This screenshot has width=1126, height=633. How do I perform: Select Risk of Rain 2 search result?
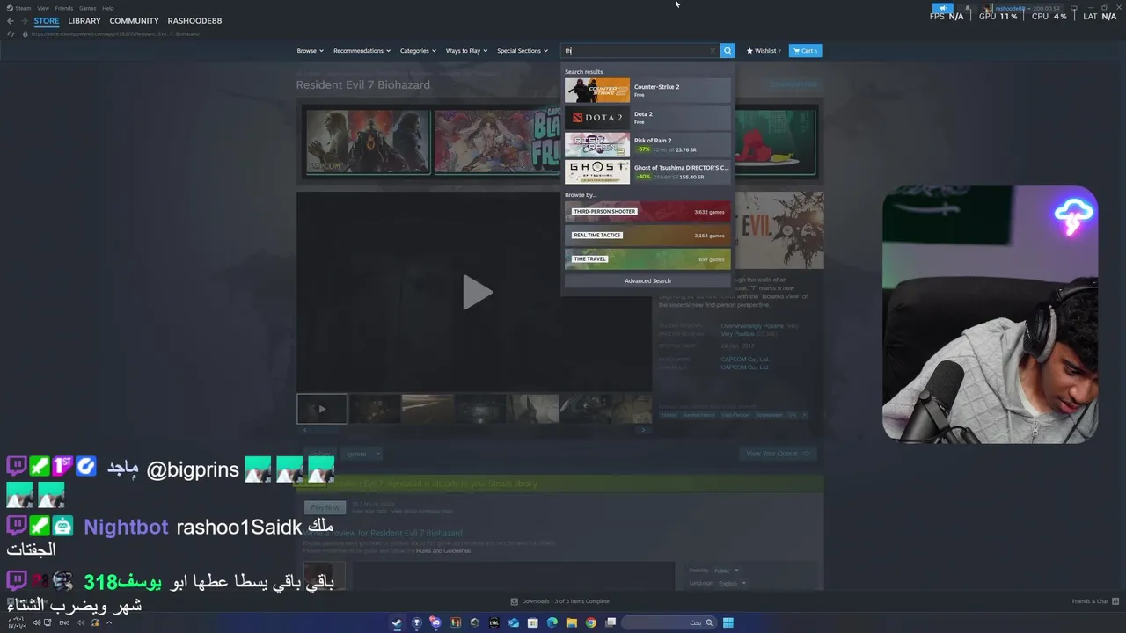tap(647, 144)
